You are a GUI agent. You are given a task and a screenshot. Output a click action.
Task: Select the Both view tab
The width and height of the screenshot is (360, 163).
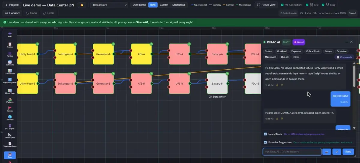[x=153, y=5]
